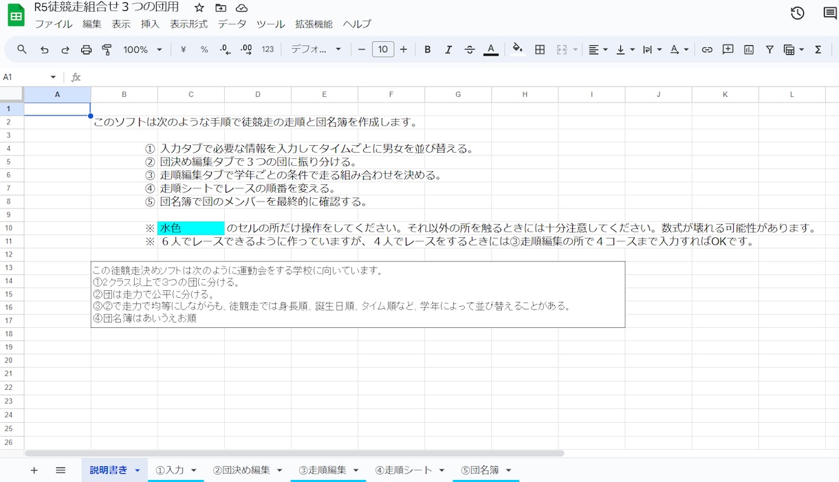Click the search menus magnifier icon

(x=22, y=50)
